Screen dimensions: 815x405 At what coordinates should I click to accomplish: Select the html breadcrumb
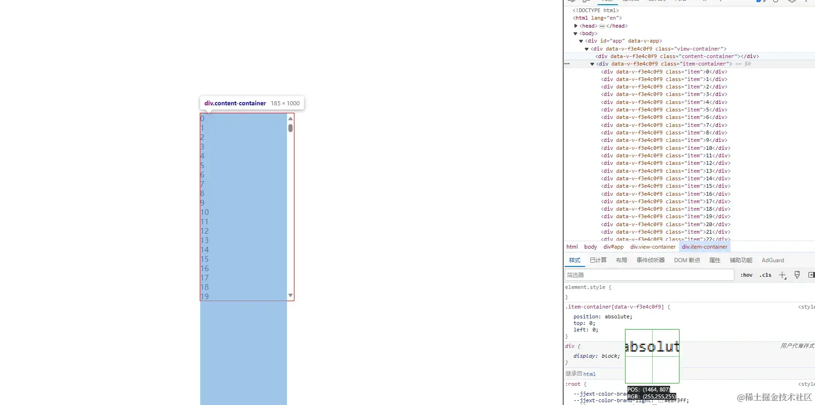pos(572,247)
